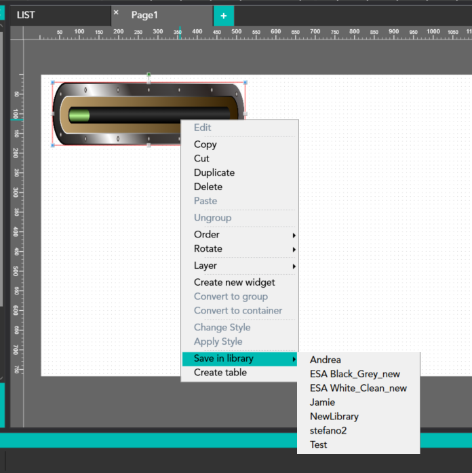This screenshot has height=473, width=472.
Task: Pick NewLibrary from the library list
Action: click(334, 416)
